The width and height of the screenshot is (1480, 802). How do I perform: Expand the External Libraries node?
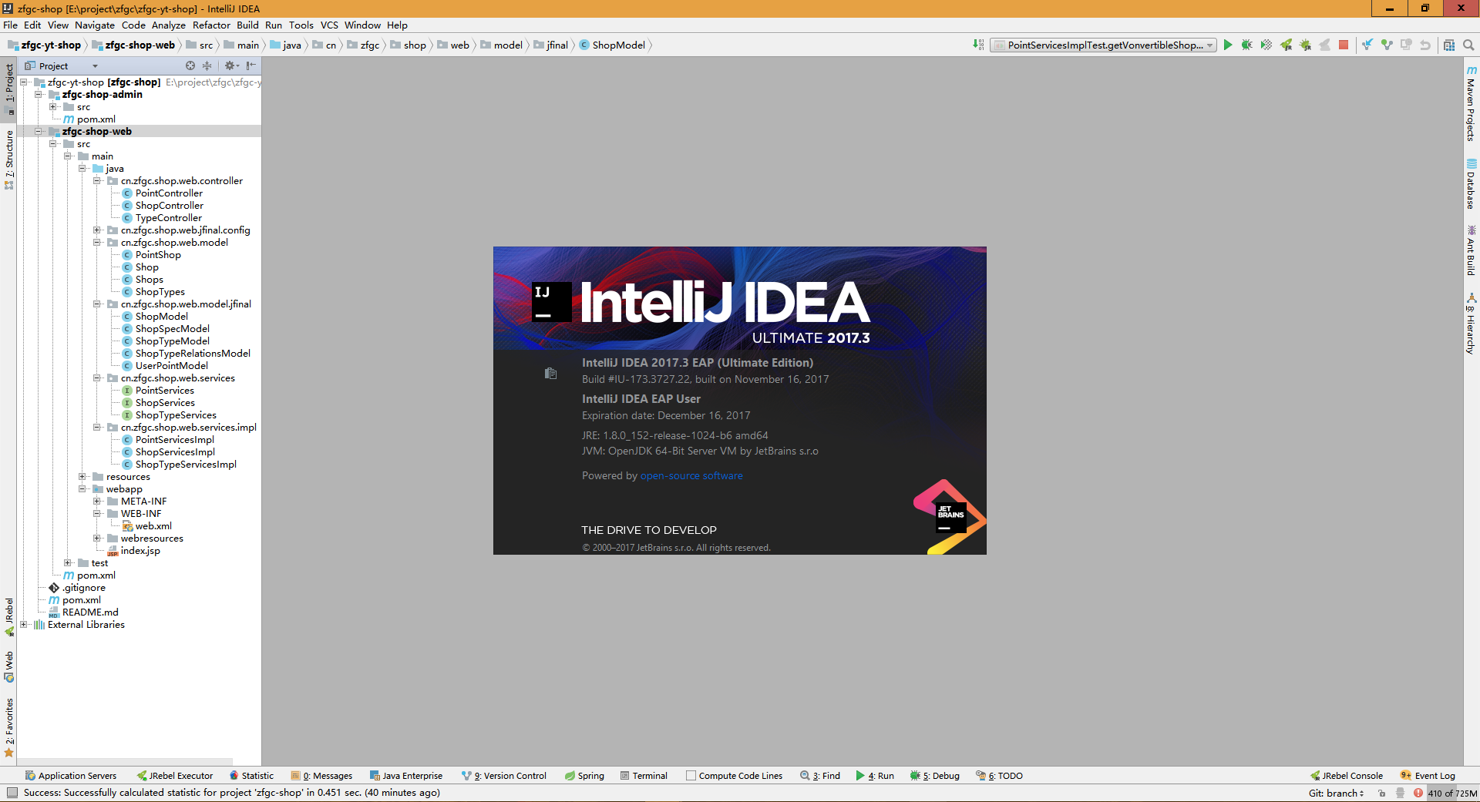(24, 624)
